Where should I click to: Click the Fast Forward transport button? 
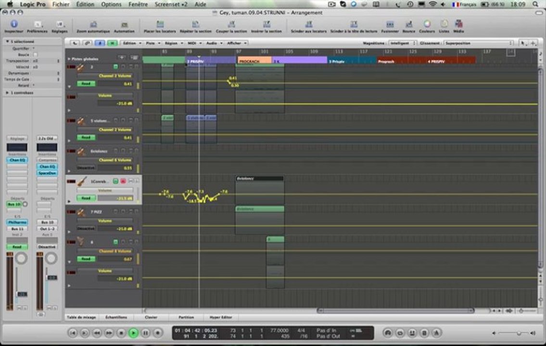tap(109, 333)
